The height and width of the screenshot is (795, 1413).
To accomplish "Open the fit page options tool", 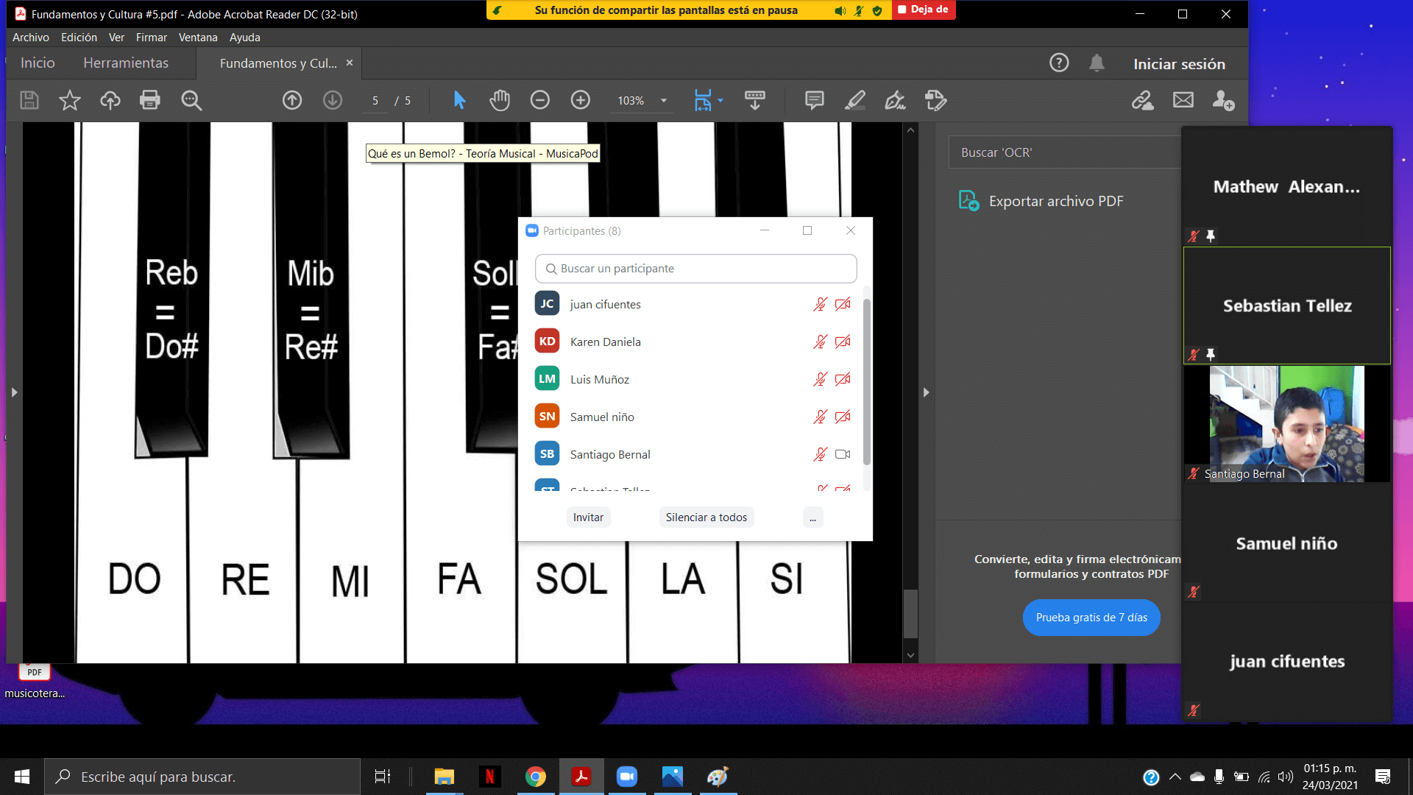I will tap(703, 100).
